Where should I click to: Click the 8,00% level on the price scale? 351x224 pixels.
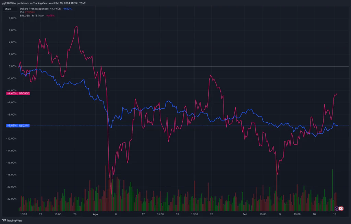tap(12, 18)
